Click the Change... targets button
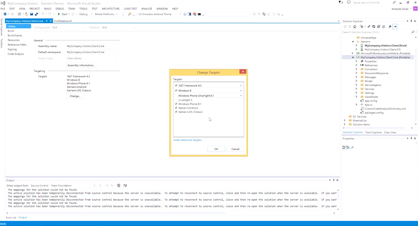418x226 pixels. pos(75,96)
